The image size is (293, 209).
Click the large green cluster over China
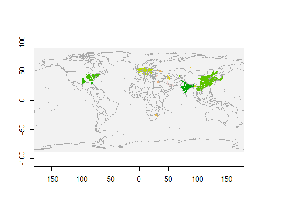pos(208,81)
